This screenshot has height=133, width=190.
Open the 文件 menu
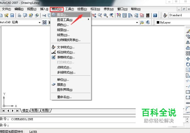[x=6, y=9]
